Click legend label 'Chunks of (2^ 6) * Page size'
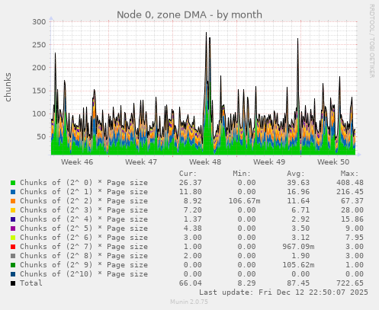Screen dimensions: 379x310 84,238
